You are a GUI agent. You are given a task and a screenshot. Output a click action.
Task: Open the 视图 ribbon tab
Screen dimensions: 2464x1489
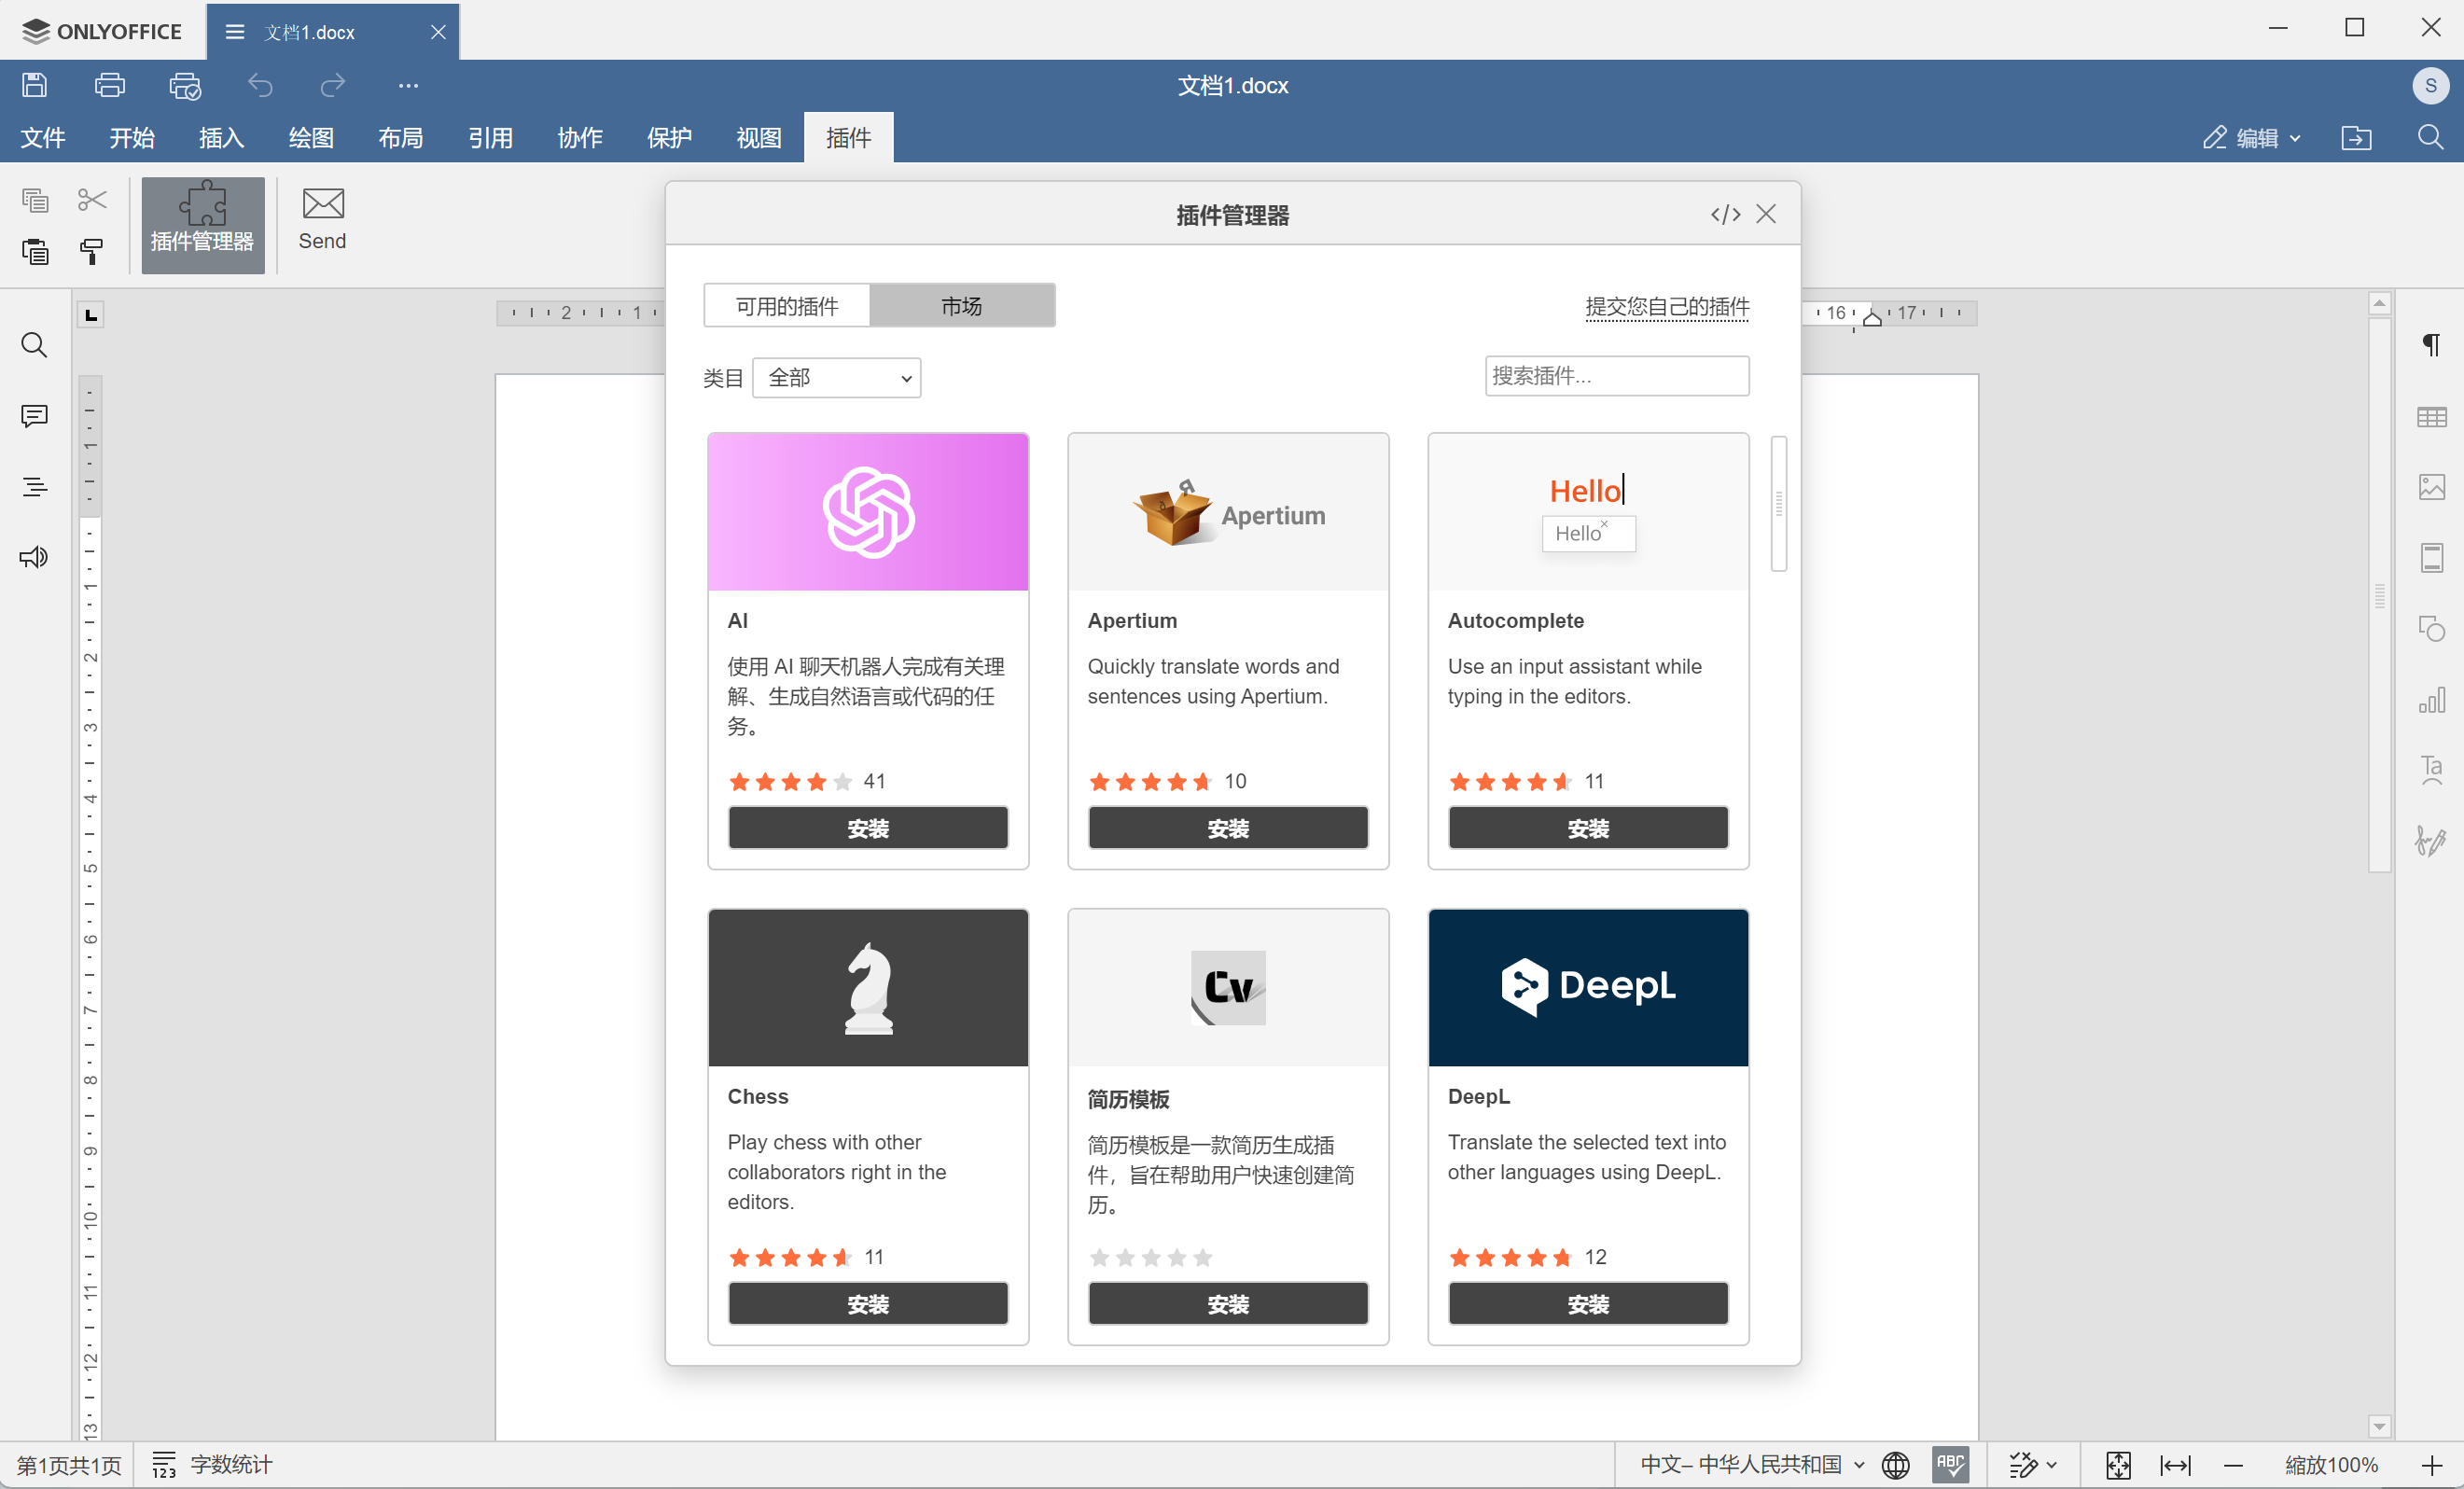(x=758, y=138)
